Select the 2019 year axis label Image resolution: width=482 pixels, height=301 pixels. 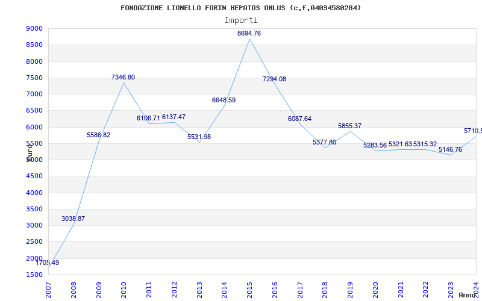coord(351,290)
